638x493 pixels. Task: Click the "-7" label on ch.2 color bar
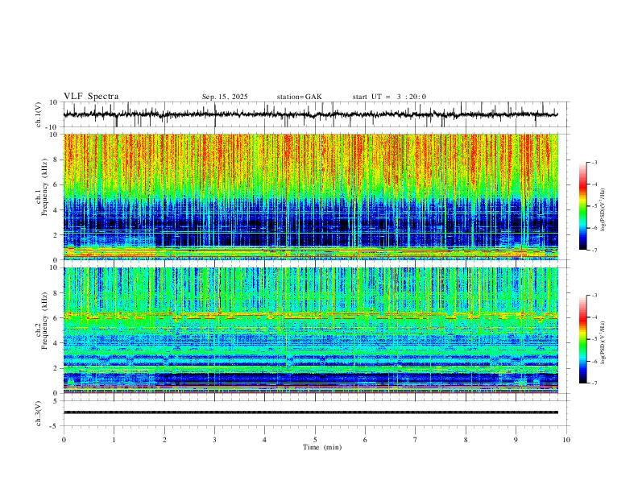(x=594, y=383)
